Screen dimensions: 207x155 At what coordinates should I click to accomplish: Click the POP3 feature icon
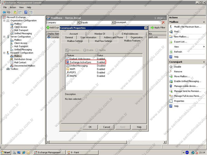coord(68,72)
